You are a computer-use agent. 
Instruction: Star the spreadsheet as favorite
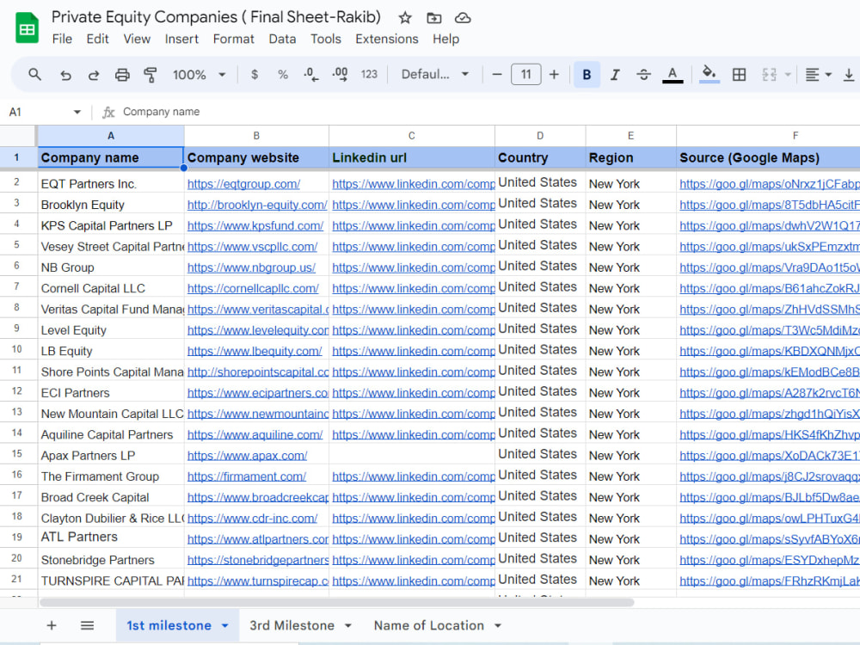point(404,16)
